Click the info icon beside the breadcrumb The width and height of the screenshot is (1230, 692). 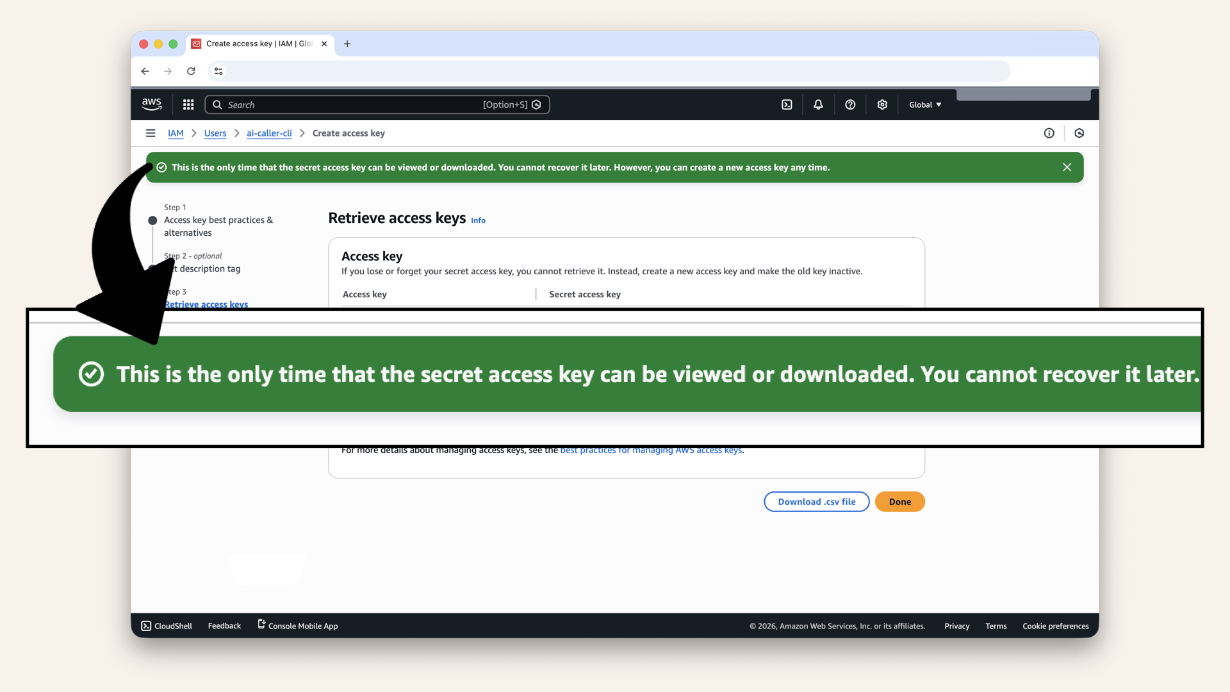click(1049, 133)
